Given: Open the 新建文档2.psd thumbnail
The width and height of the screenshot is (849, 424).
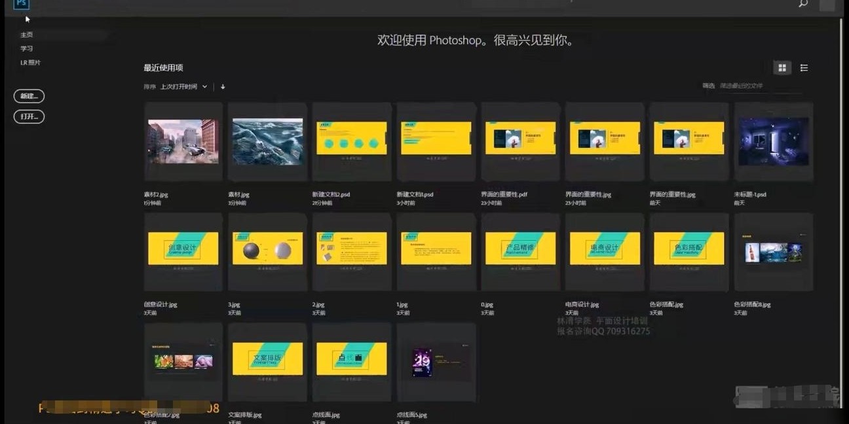Looking at the screenshot, I should [x=352, y=141].
